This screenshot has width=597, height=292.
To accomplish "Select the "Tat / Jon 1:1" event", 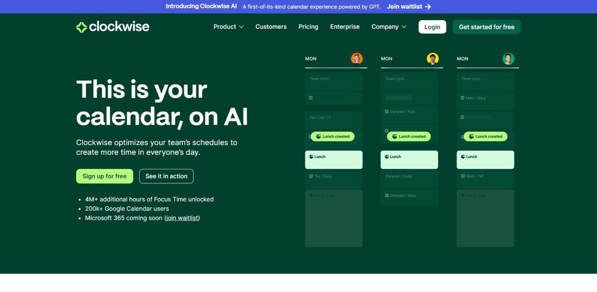I will pyautogui.click(x=333, y=120).
